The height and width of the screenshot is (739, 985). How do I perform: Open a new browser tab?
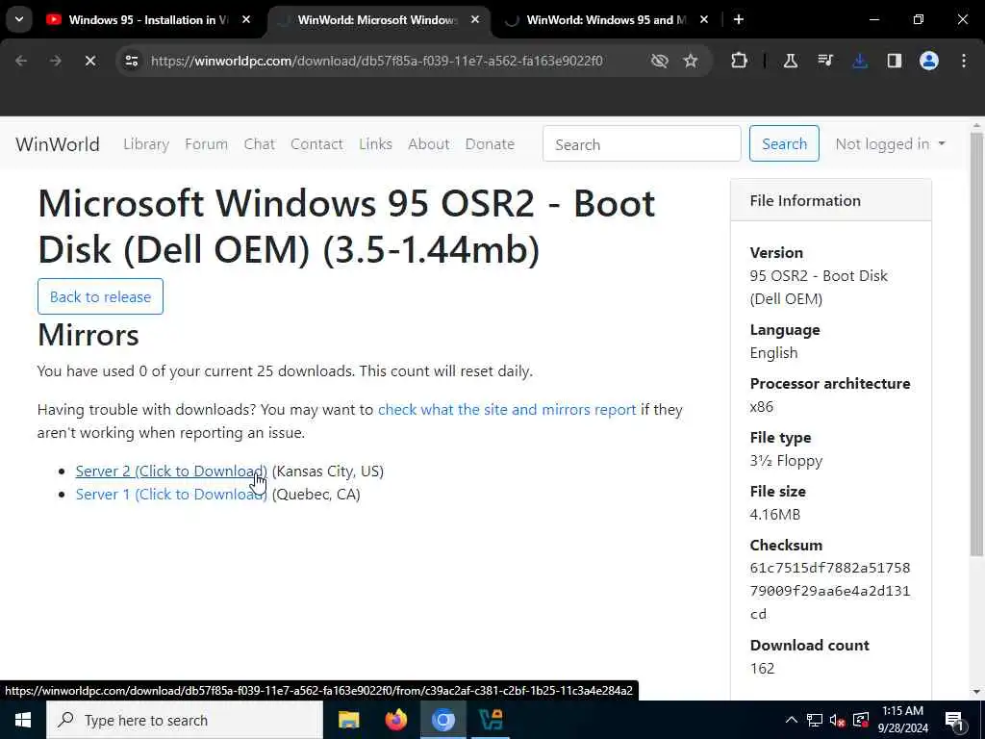coord(739,20)
